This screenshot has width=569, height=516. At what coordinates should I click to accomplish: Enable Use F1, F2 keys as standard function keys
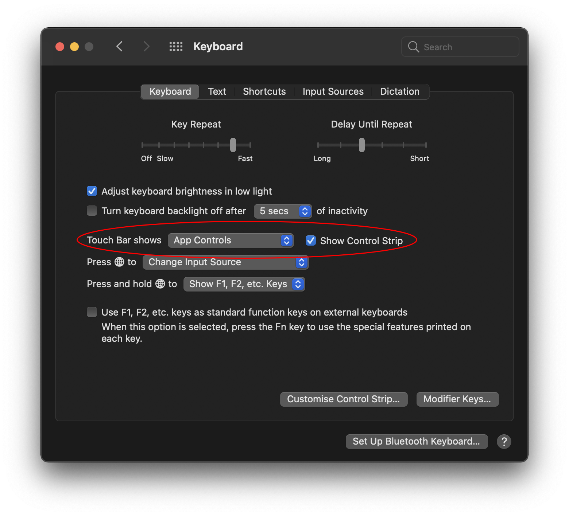92,312
